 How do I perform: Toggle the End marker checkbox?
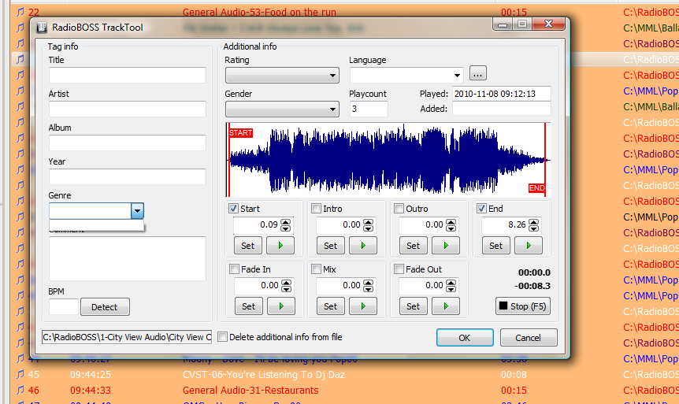point(481,208)
